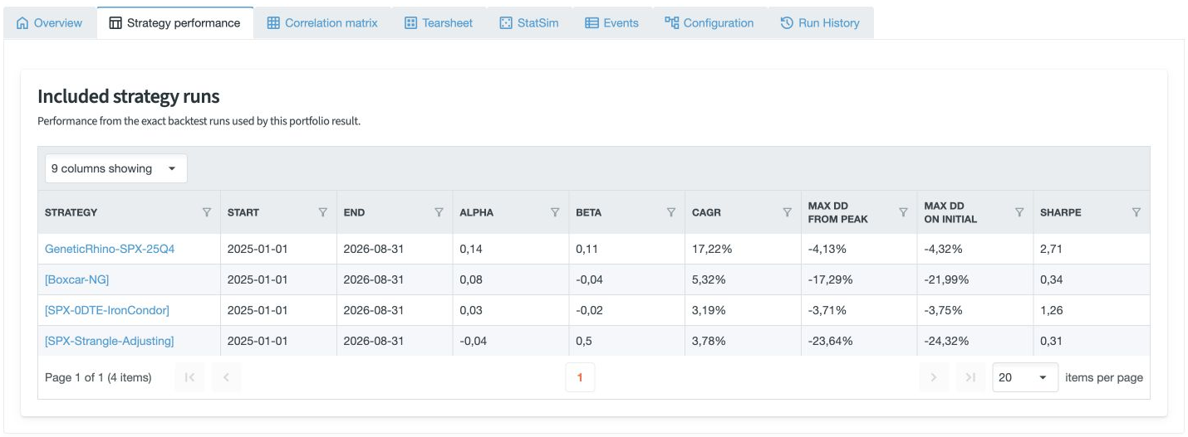
Task: Open the [Boxcar-NG] strategy link
Action: point(76,279)
